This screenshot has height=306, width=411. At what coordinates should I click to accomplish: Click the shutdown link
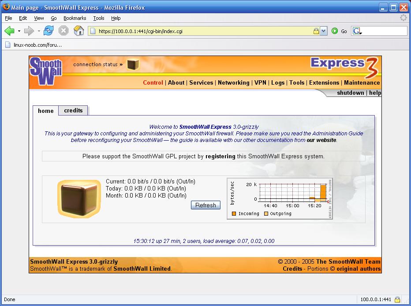350,93
